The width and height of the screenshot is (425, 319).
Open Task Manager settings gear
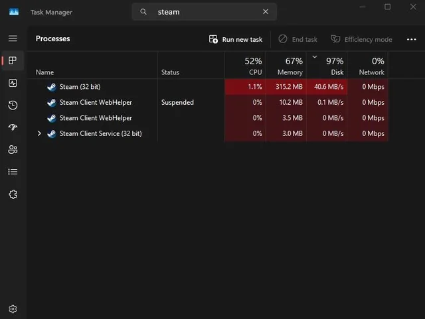coord(13,309)
